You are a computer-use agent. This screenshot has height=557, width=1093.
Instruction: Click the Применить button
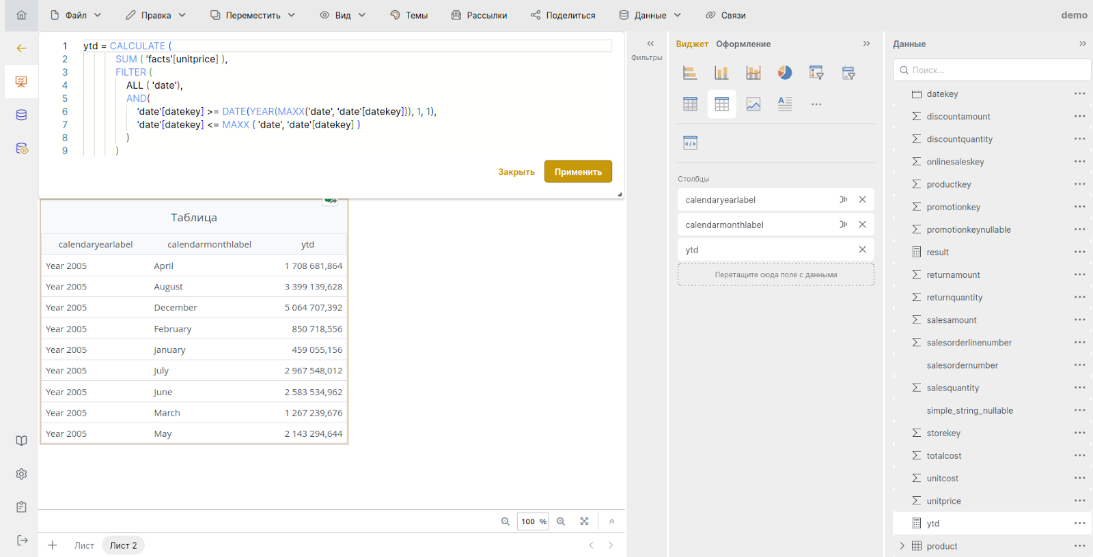pos(578,172)
